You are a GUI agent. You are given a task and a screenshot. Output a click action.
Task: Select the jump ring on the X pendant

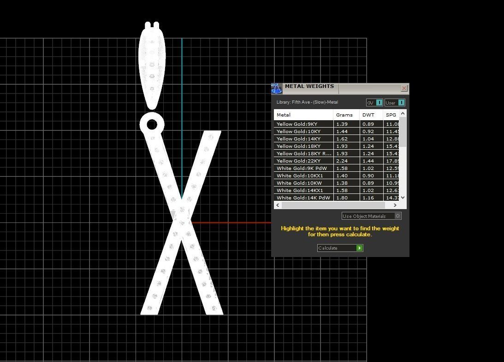pos(152,124)
